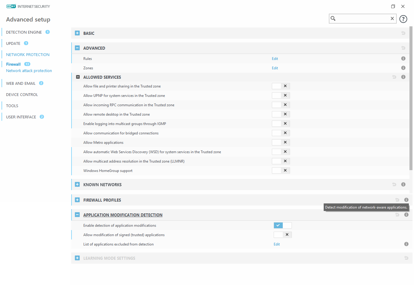
Task: Click the info icon for the excluded applications list
Action: pos(406,244)
